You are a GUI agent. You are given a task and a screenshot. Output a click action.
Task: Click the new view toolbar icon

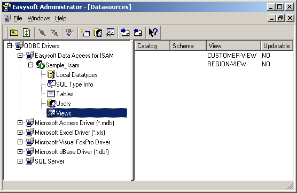110,33
